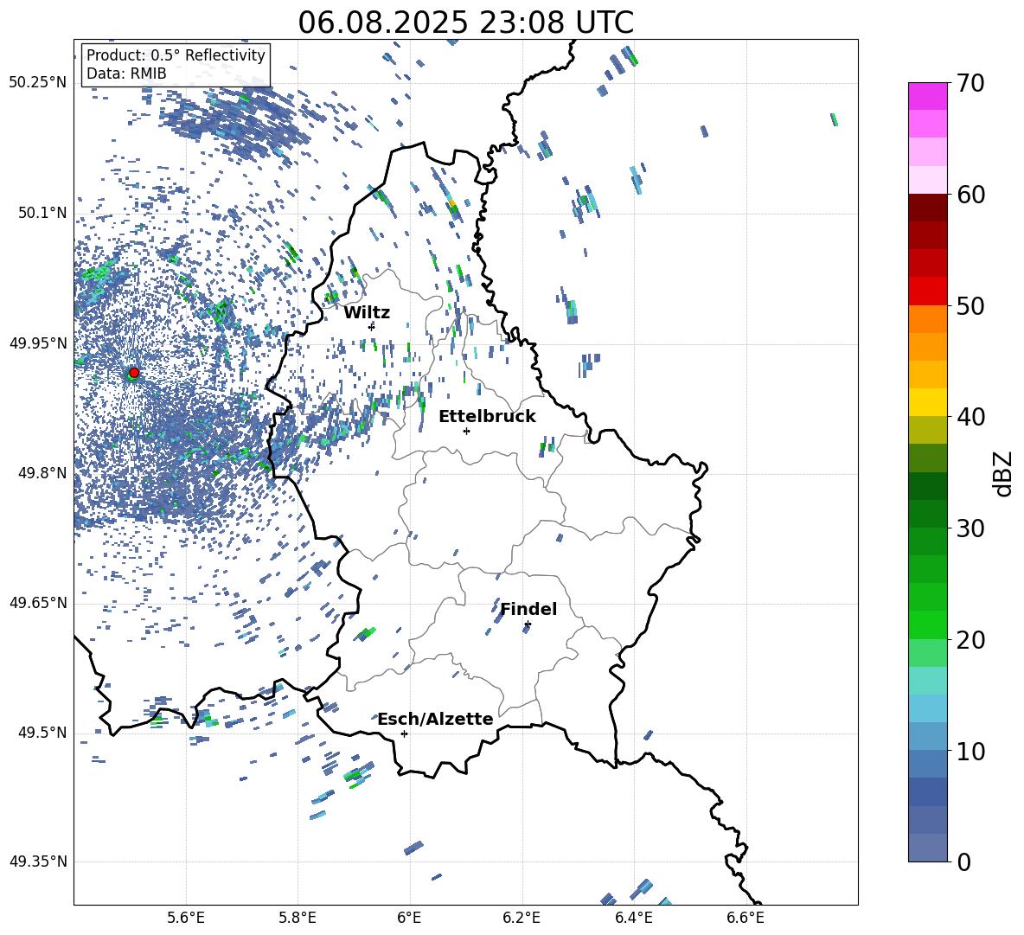Viewport: 1024px width, 935px height.
Task: Click the dBZ colorbar axis label
Action: 1003,473
